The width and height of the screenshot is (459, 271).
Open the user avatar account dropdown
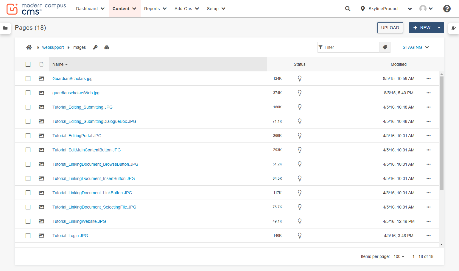pos(426,9)
